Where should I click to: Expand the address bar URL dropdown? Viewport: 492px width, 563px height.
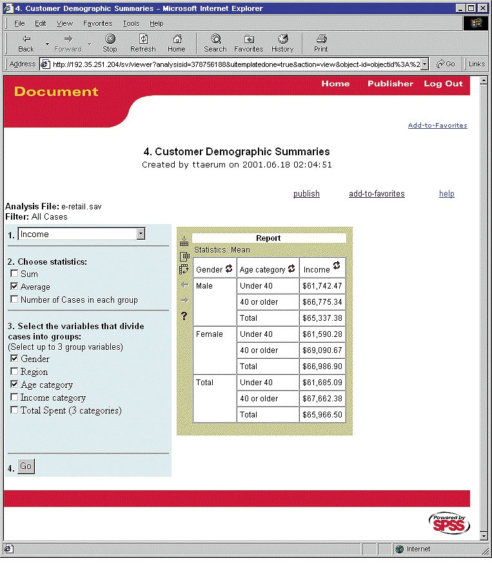click(425, 64)
